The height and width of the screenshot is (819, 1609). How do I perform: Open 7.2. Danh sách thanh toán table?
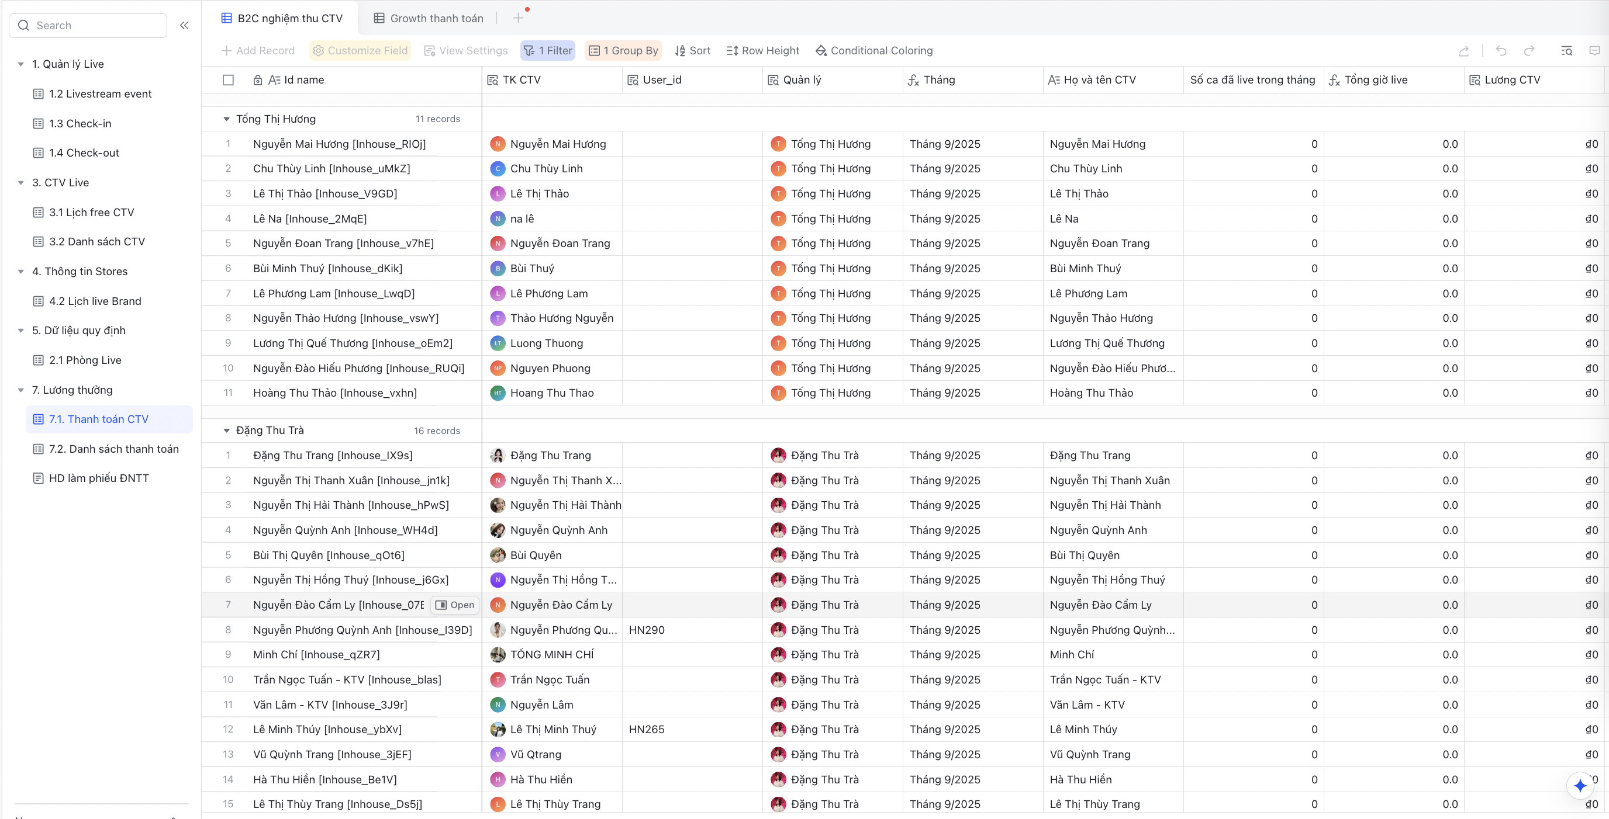(113, 449)
